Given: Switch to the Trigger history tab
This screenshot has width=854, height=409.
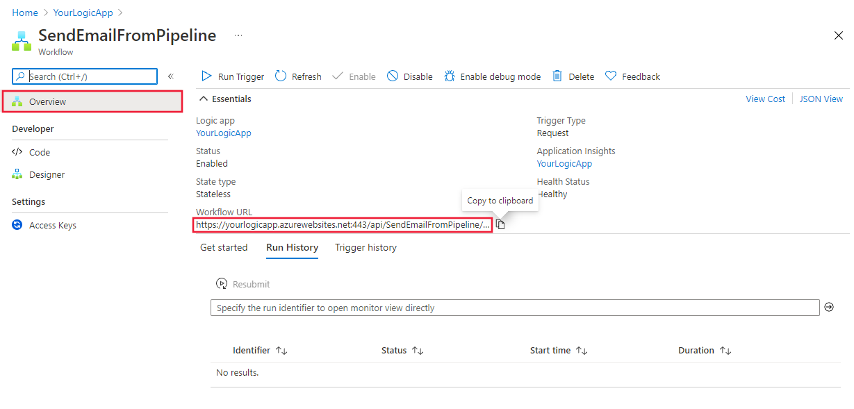Looking at the screenshot, I should tap(366, 247).
